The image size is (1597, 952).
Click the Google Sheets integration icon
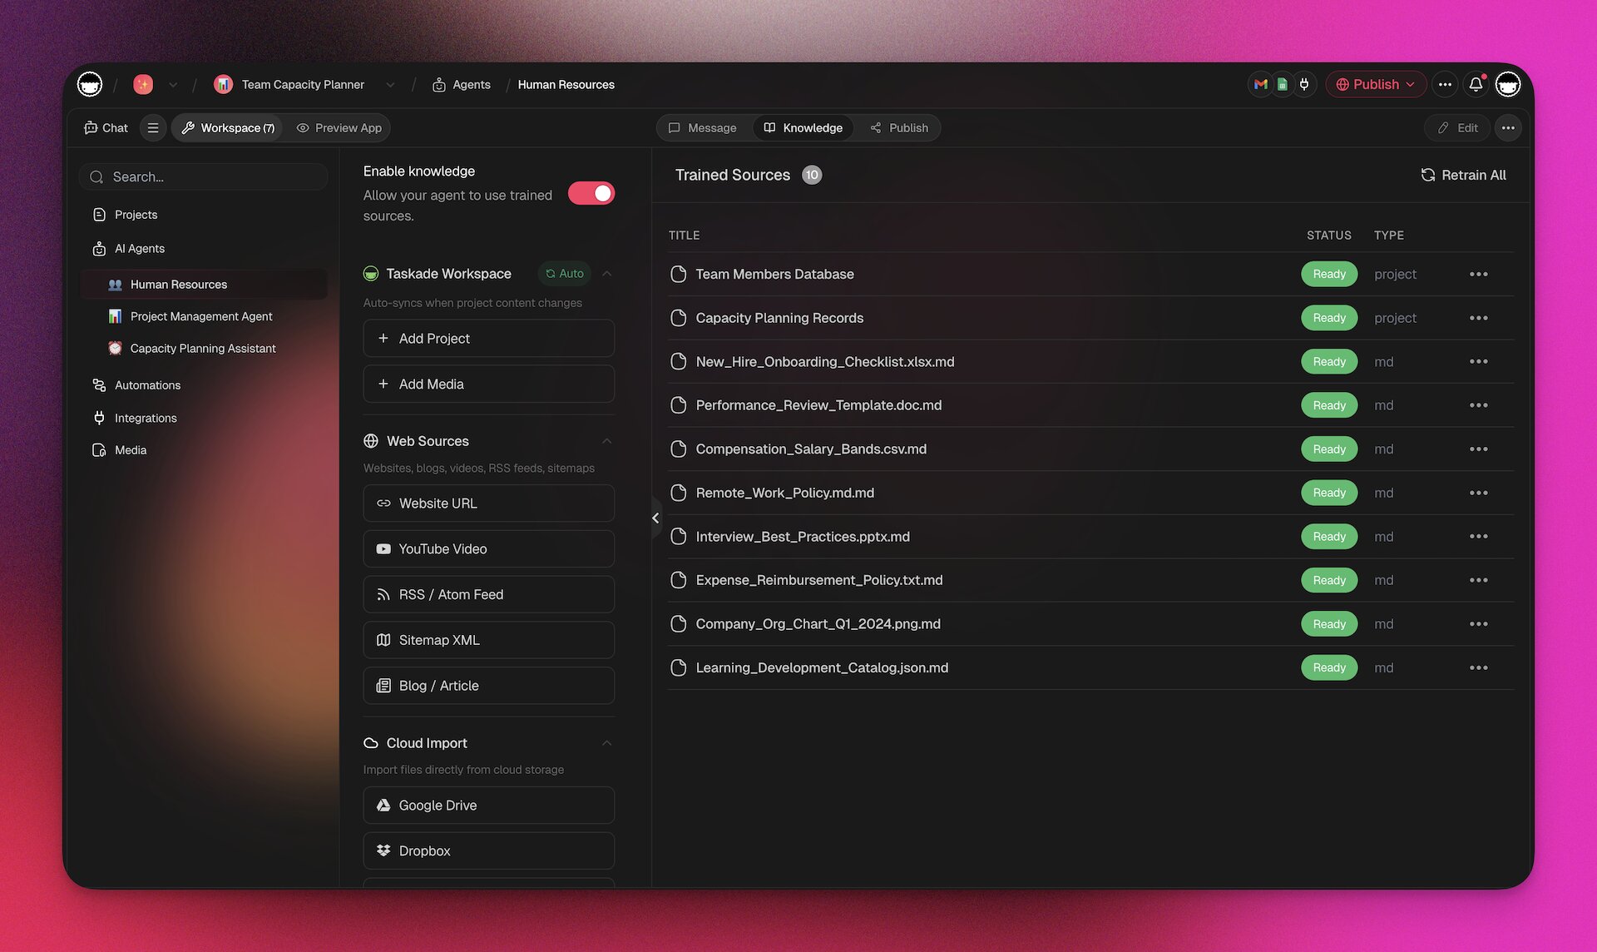click(x=1282, y=84)
